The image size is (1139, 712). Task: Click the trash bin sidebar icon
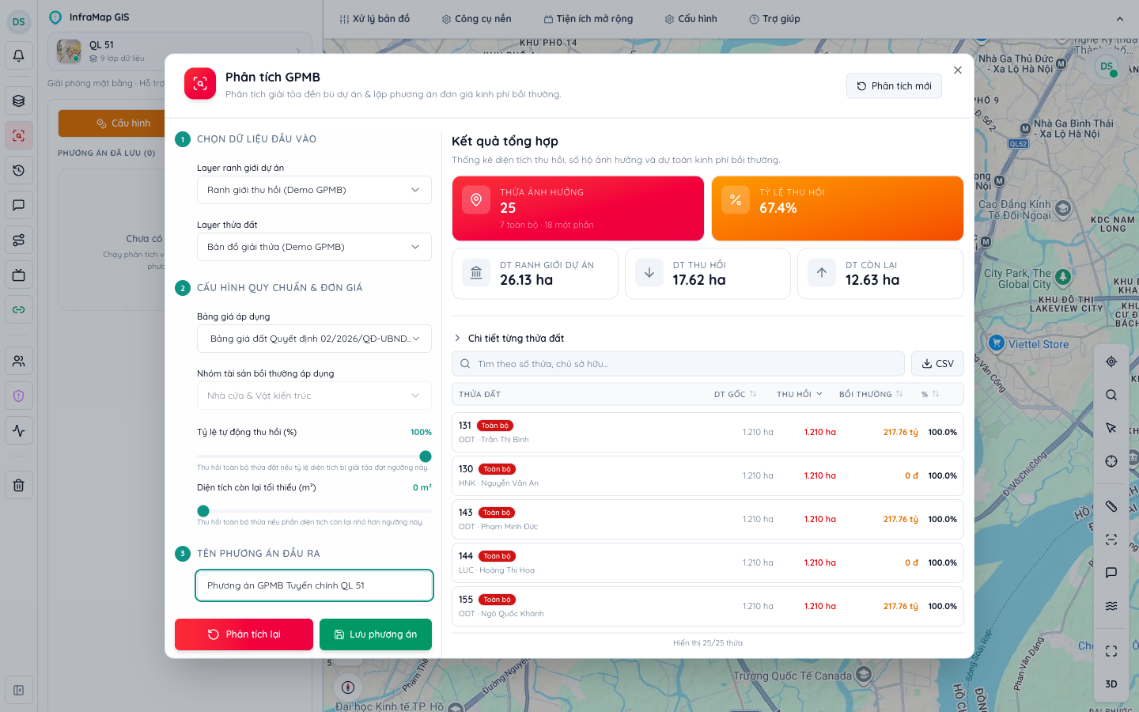pyautogui.click(x=19, y=485)
